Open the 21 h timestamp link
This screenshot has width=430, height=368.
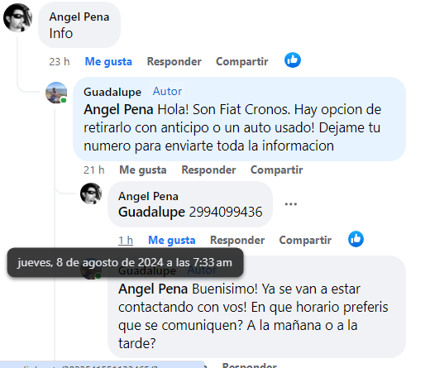point(94,170)
